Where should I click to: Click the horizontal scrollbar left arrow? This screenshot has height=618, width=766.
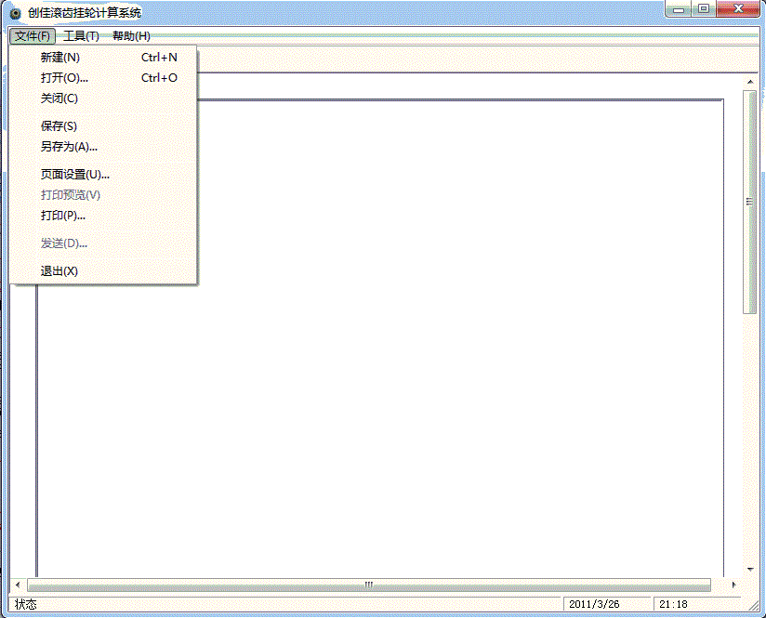pos(17,585)
